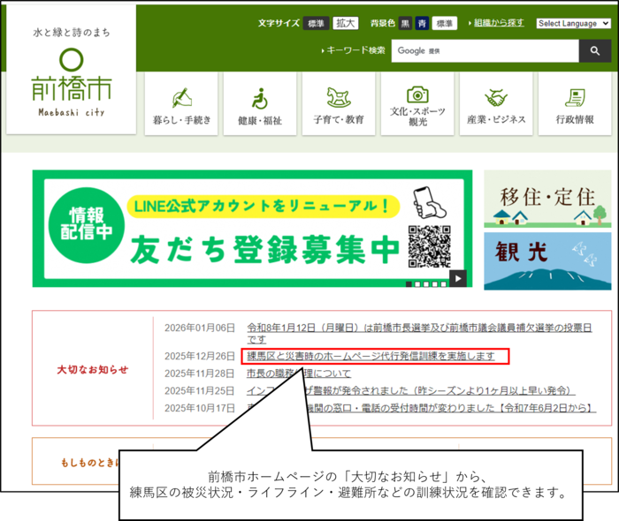
Task: Select the second slideshow indicator dot
Action: pyautogui.click(x=417, y=284)
